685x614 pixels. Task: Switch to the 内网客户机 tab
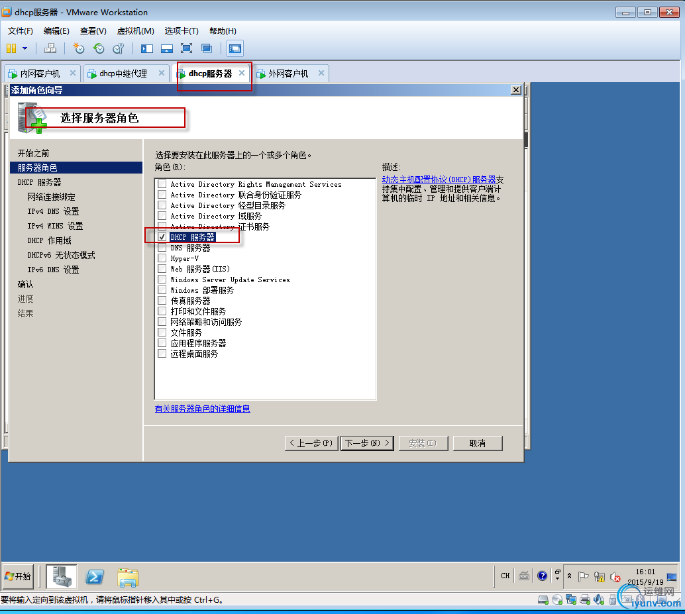point(40,74)
